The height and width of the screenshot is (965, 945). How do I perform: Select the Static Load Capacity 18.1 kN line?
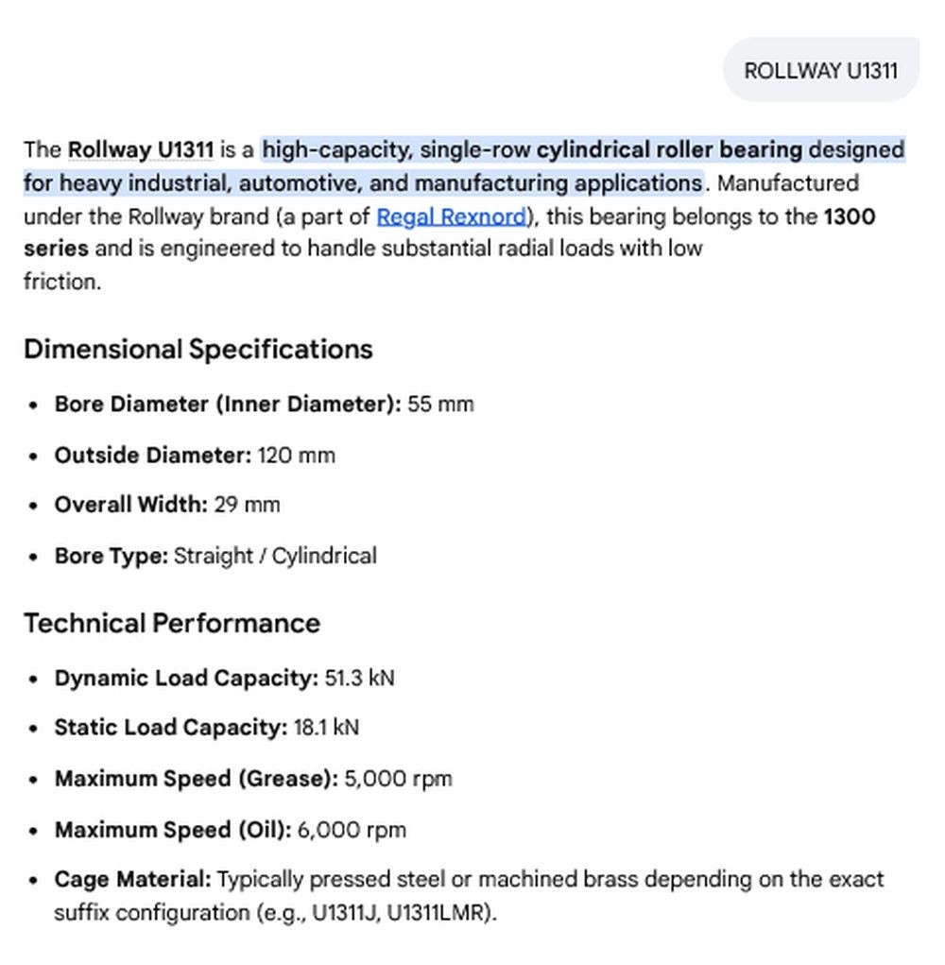[206, 728]
